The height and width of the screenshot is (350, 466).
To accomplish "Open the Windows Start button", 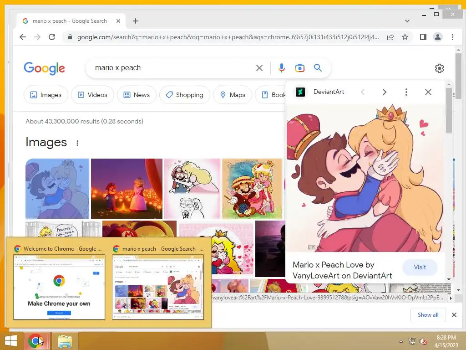I will 11,341.
